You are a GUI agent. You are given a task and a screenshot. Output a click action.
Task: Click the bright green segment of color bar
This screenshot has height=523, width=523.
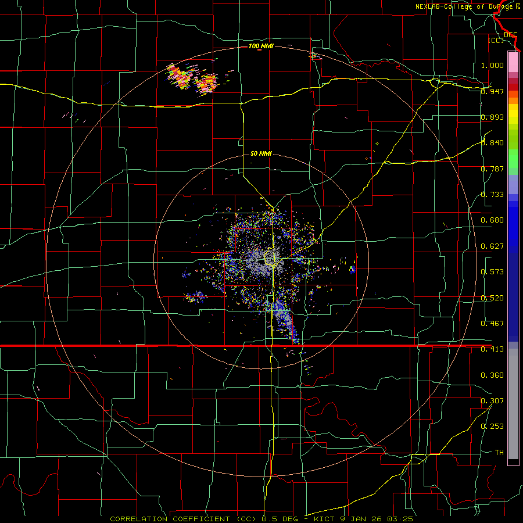tap(513, 159)
